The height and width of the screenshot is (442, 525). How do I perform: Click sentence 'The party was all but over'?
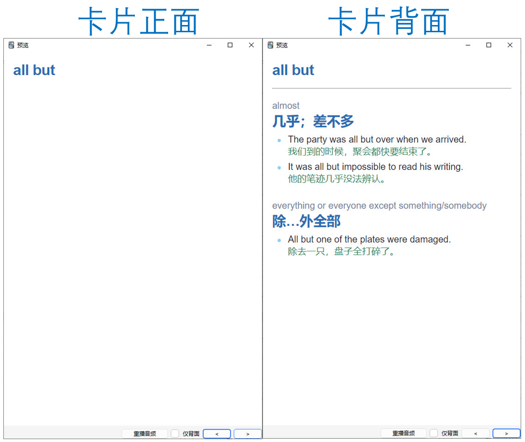pos(377,140)
